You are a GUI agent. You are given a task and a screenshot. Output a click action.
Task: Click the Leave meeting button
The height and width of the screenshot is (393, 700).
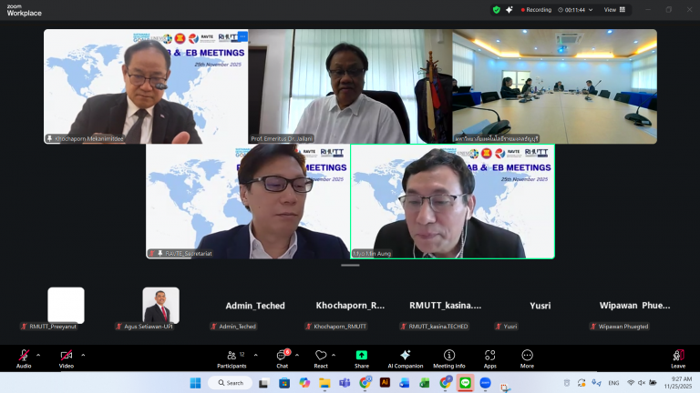pos(678,357)
